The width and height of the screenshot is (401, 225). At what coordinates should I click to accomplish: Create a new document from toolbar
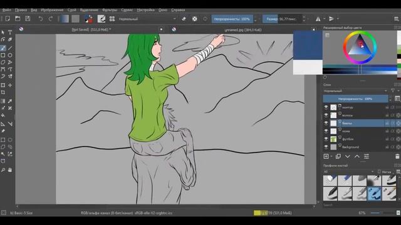tap(8, 19)
